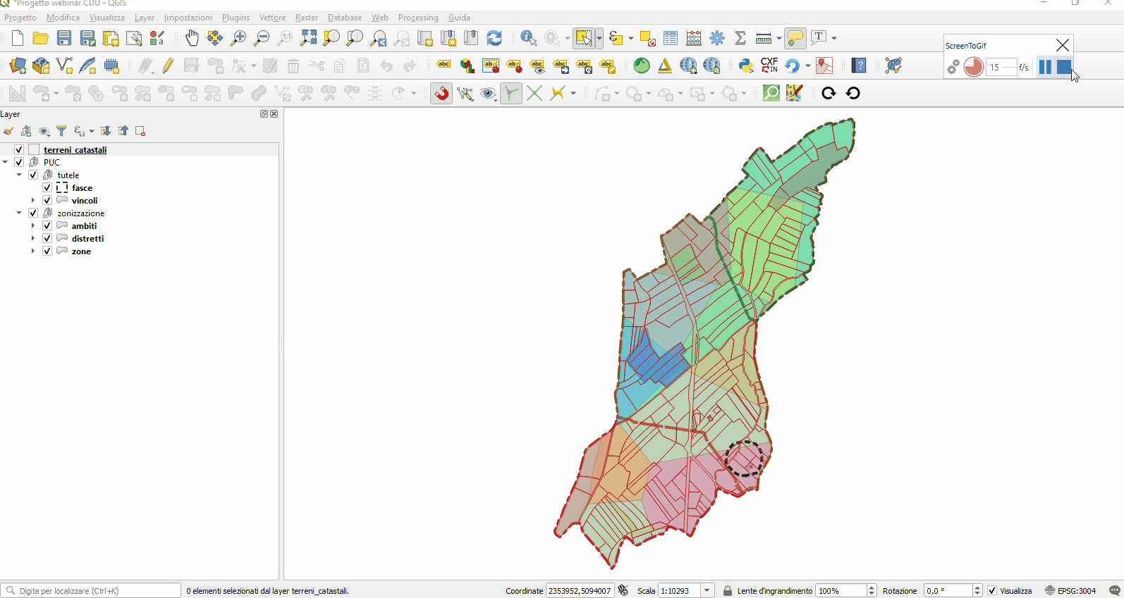The height and width of the screenshot is (598, 1124).
Task: Toggle the snapping magnet icon
Action: [441, 93]
